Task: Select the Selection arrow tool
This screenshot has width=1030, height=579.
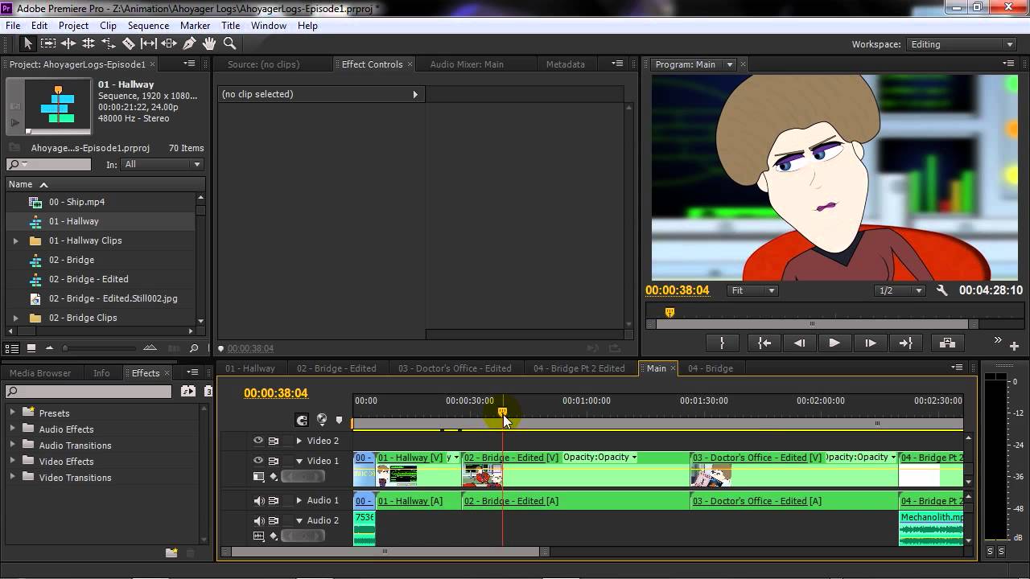Action: [x=27, y=43]
